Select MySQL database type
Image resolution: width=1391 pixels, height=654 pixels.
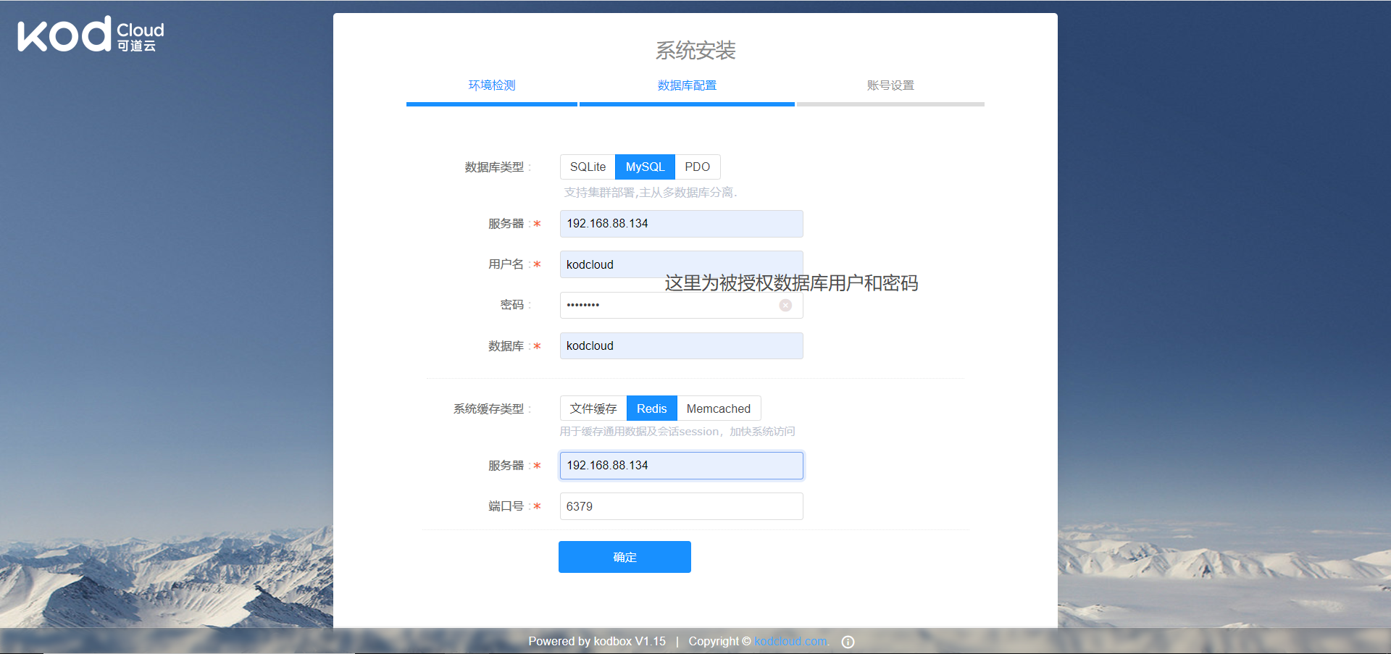point(645,167)
